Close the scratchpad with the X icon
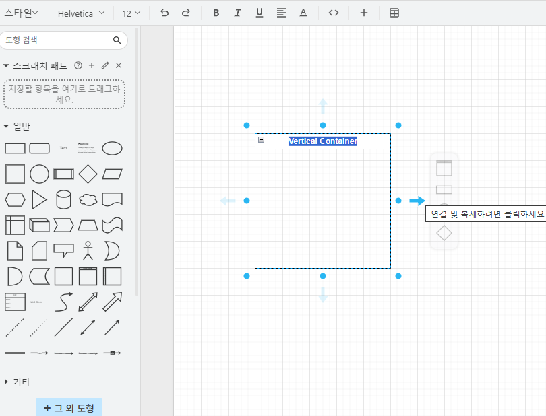 [x=119, y=65]
